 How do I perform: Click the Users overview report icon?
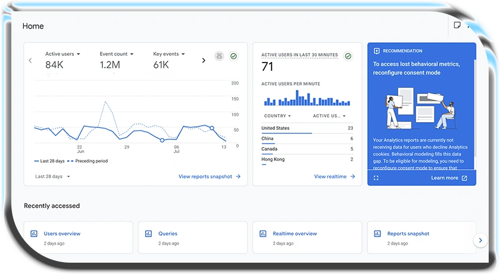[34, 233]
